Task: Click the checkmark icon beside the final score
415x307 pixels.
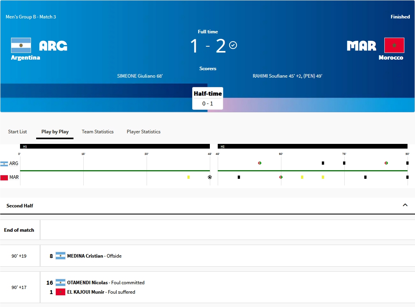Action: pyautogui.click(x=233, y=45)
